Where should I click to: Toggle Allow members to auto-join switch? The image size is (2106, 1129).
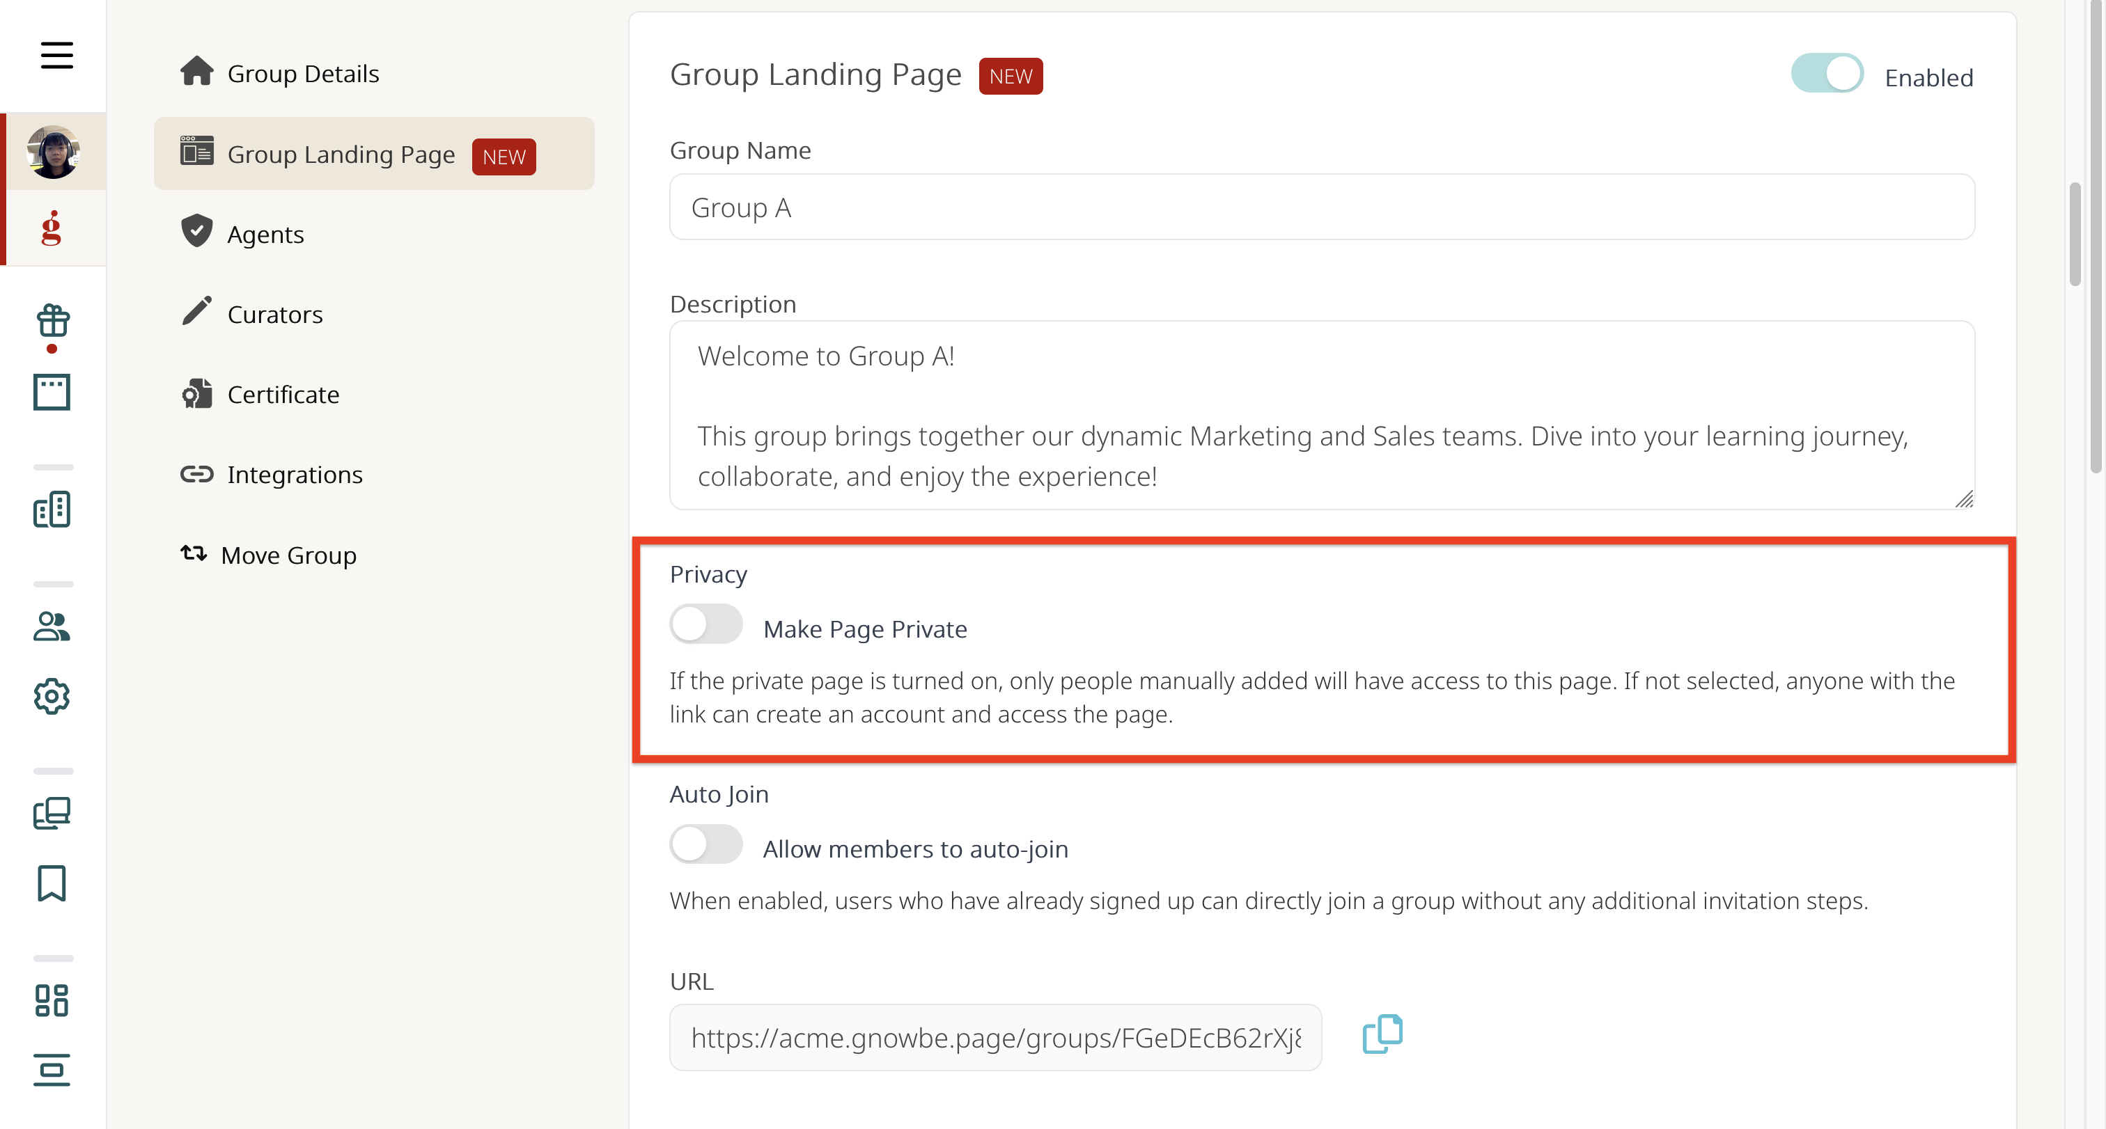click(x=706, y=844)
